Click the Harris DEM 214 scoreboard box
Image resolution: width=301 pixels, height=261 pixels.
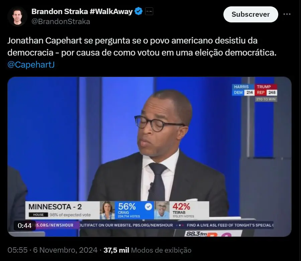point(243,90)
